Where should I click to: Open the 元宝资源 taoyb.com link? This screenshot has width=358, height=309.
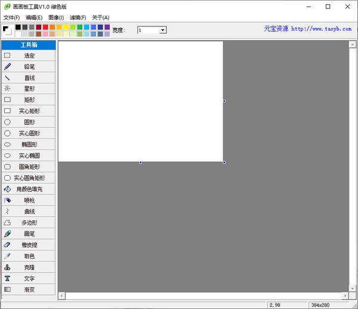point(308,29)
